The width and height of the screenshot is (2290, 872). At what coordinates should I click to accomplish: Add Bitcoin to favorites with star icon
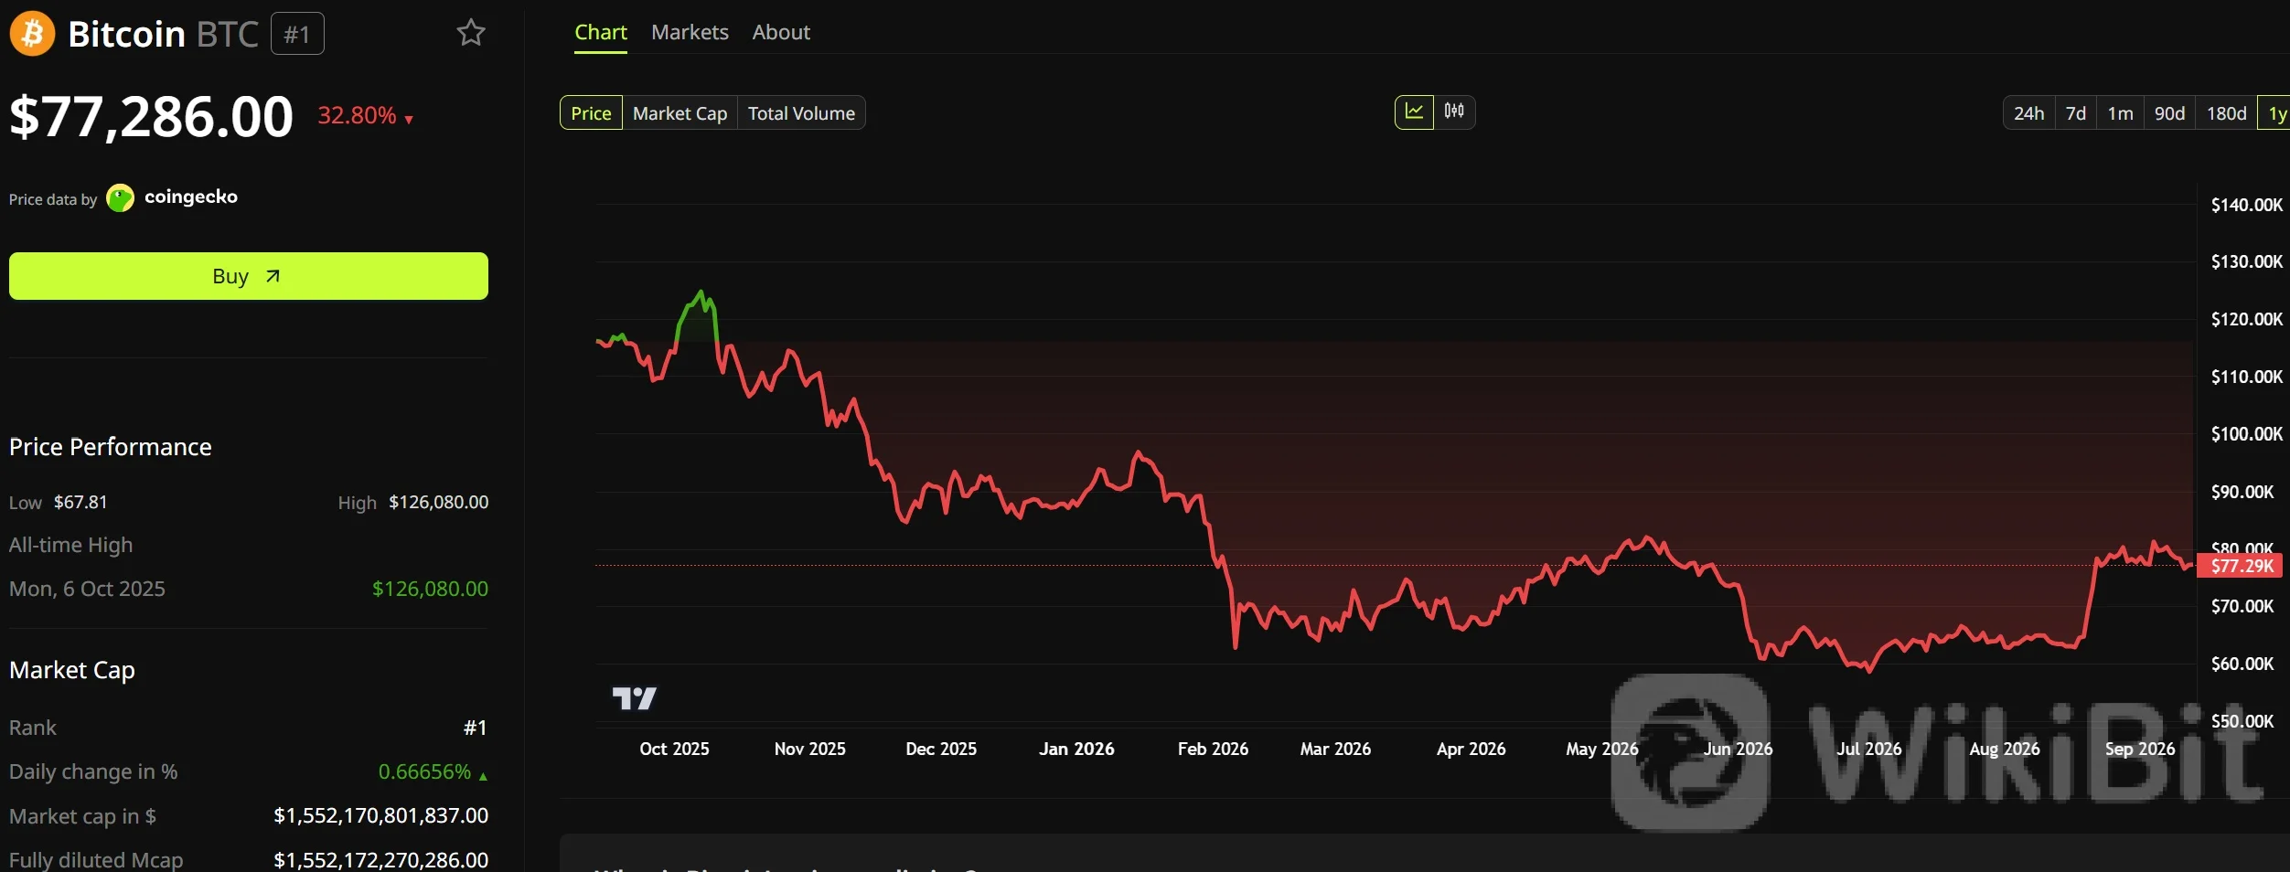(471, 33)
